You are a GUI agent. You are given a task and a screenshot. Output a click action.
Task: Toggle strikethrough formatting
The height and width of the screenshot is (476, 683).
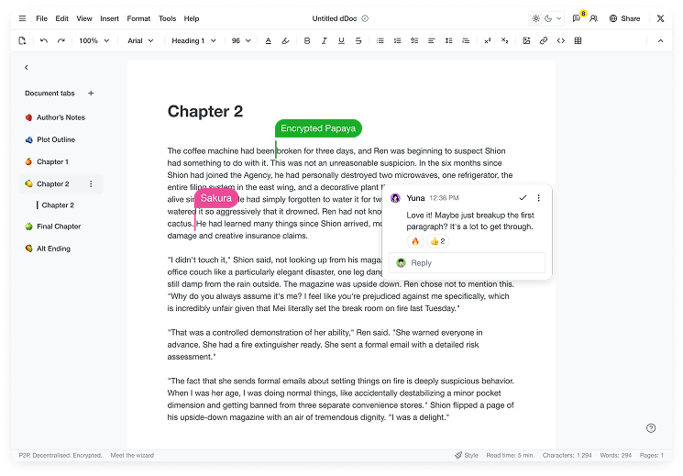[x=358, y=40]
